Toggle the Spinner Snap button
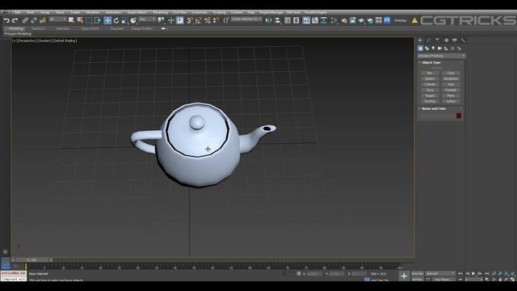517x291 pixels. coord(216,20)
